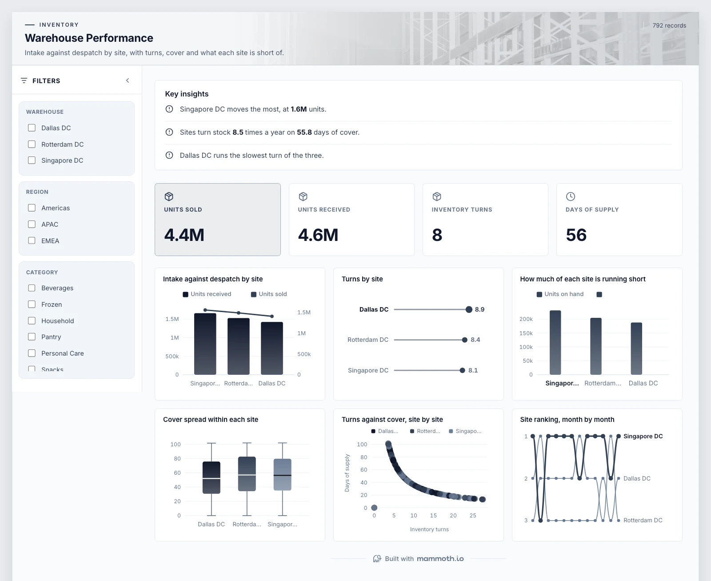Screen dimensions: 711x581
Task: Toggle the Dallas legend in turns against cover chart
Action: click(385, 431)
